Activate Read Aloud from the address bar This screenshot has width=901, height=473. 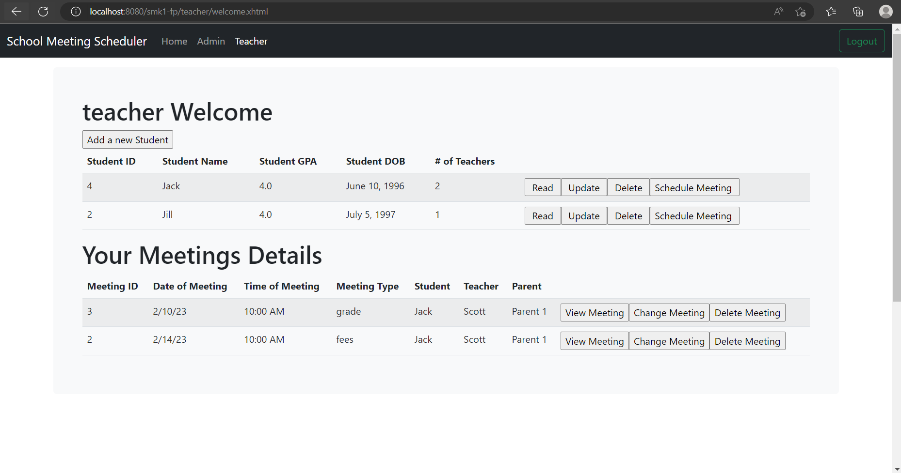click(x=779, y=11)
